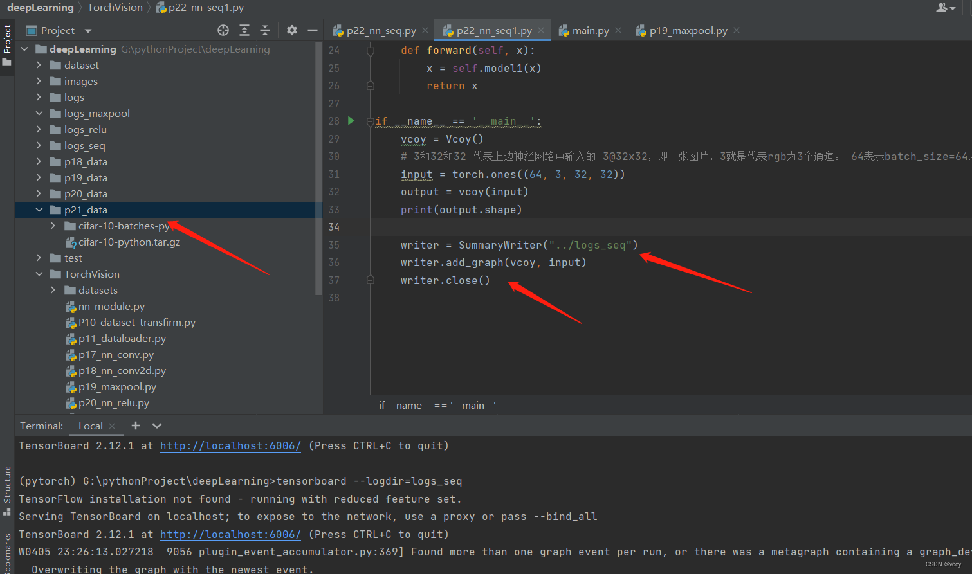Open the Project view mode dropdown
Viewport: 972px width, 574px height.
pos(88,31)
